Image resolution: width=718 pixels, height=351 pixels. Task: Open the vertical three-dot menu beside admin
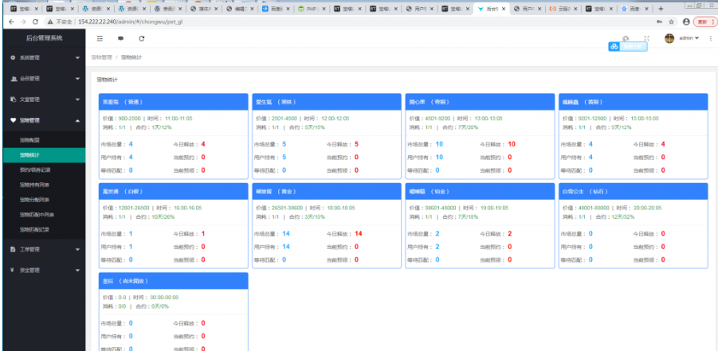pyautogui.click(x=710, y=38)
